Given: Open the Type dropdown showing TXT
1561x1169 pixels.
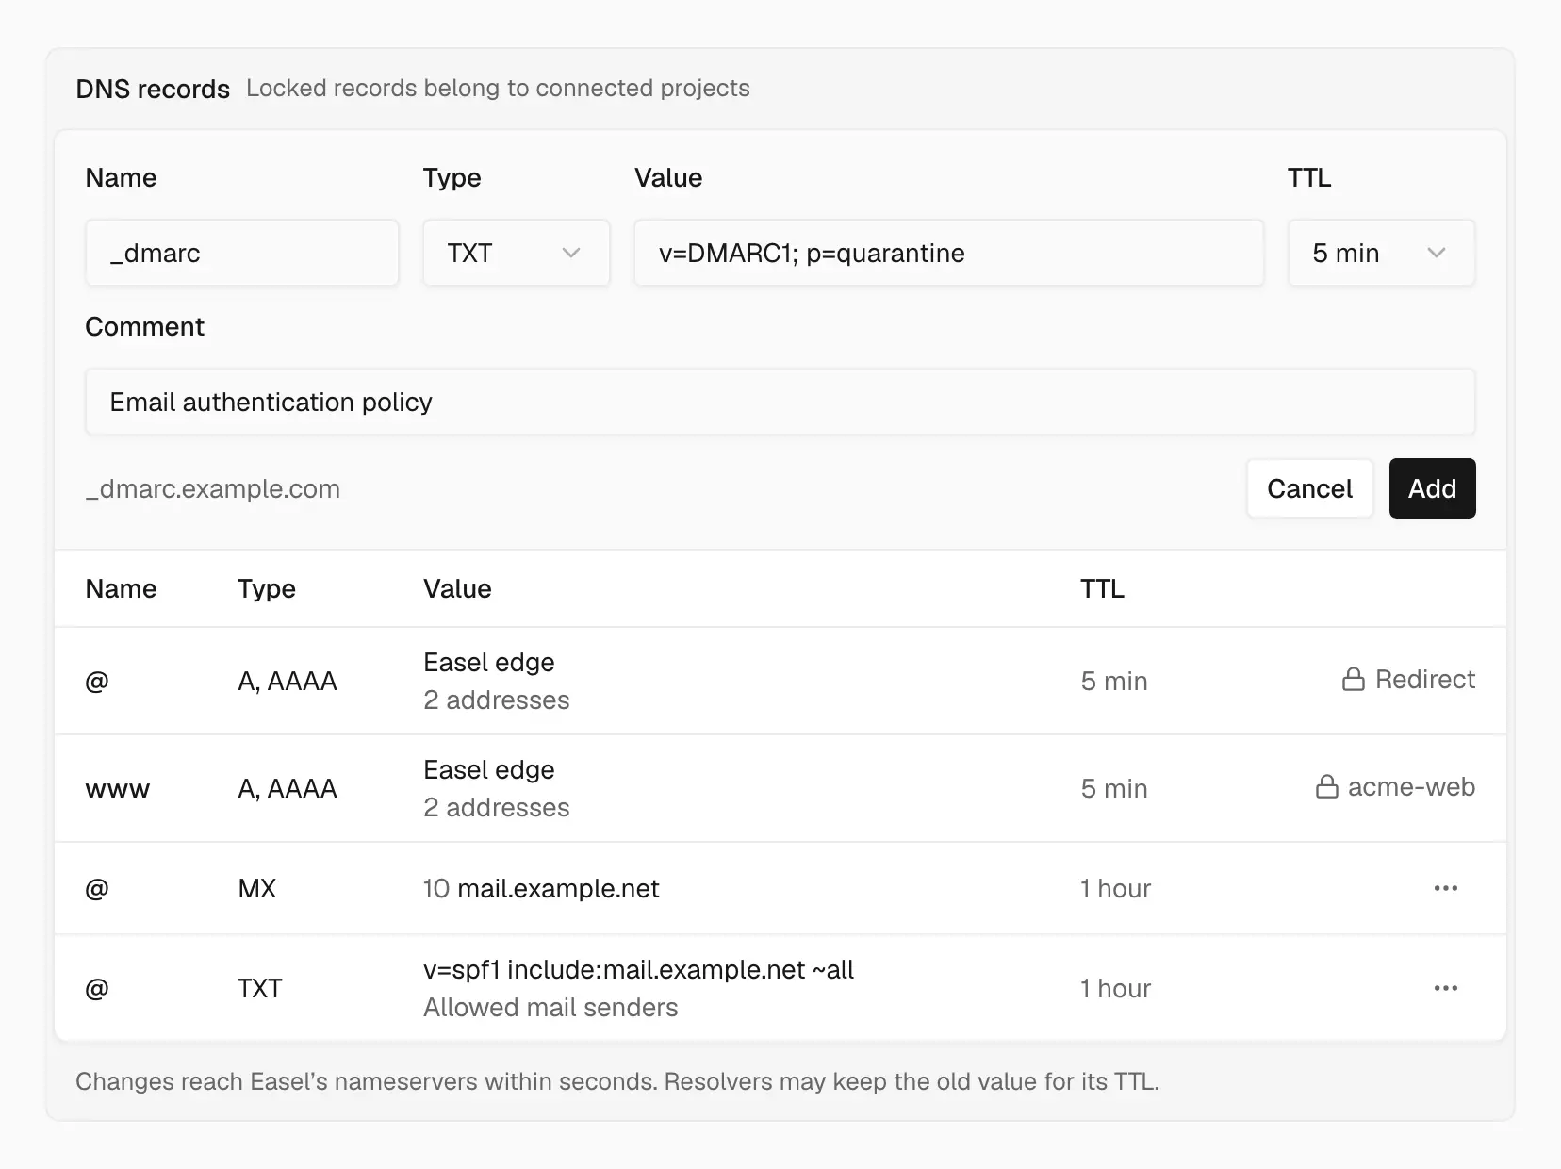Looking at the screenshot, I should [516, 253].
